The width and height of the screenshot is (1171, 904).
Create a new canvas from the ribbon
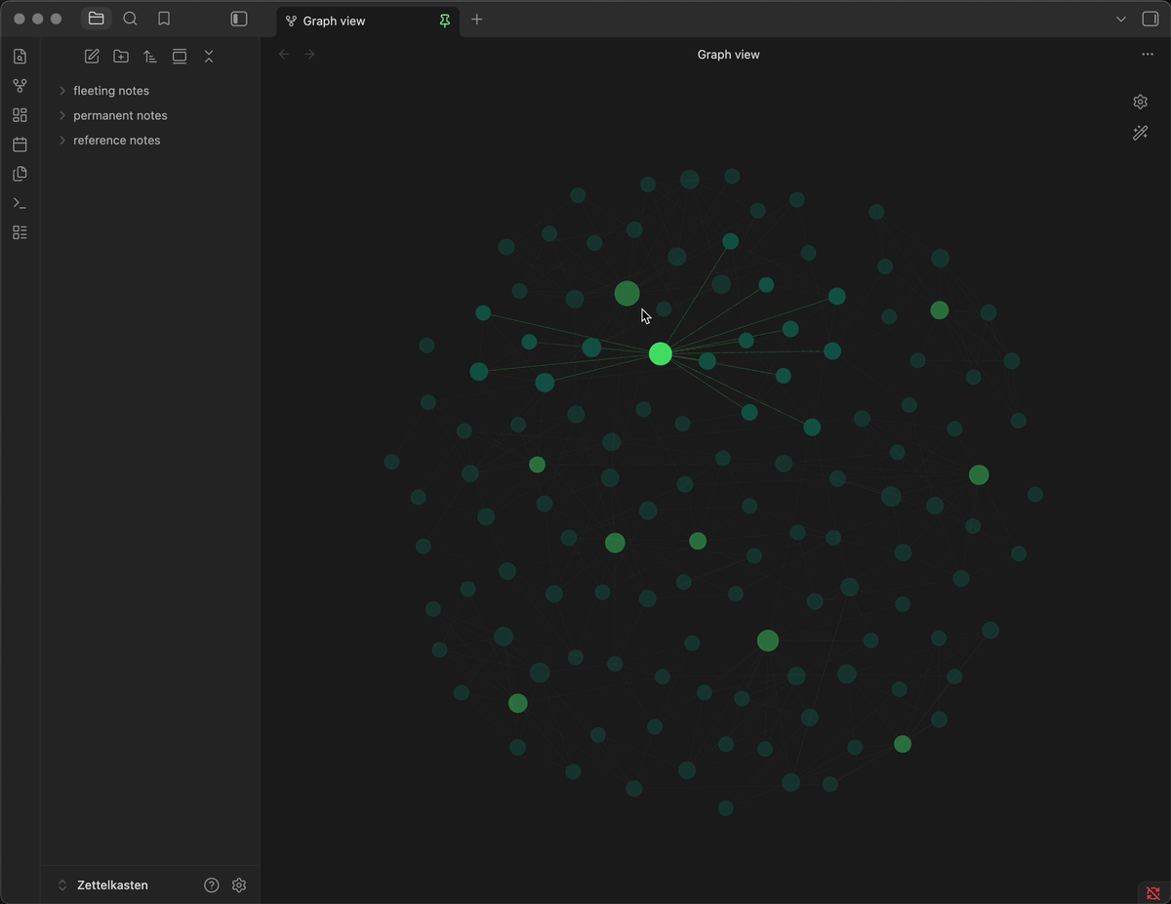pyautogui.click(x=20, y=115)
